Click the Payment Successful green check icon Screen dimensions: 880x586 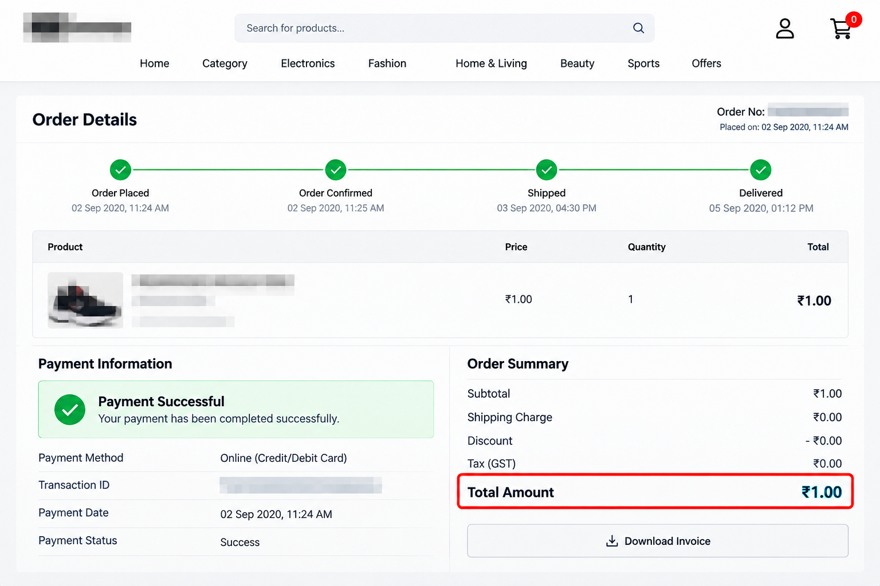point(70,410)
